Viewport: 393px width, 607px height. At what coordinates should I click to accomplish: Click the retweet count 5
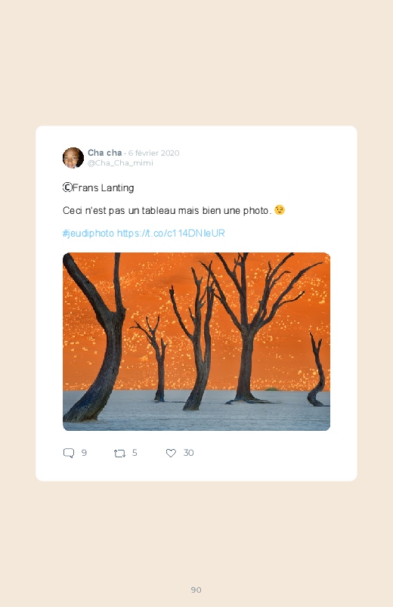135,453
